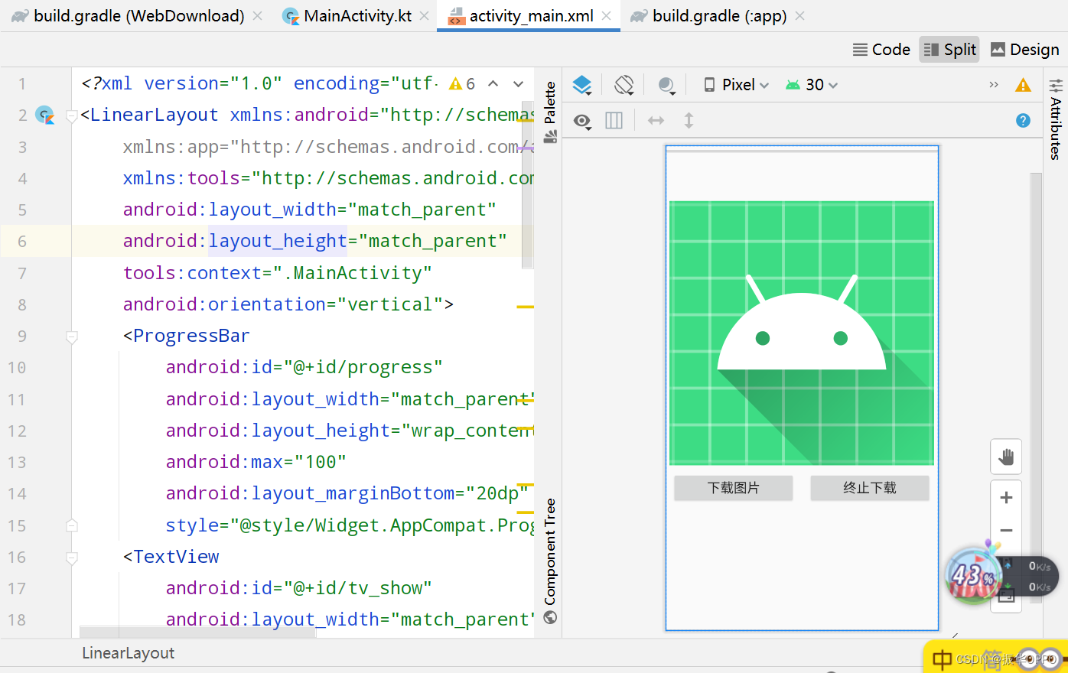Zoom in with the plus button
This screenshot has height=673, width=1068.
click(1006, 498)
